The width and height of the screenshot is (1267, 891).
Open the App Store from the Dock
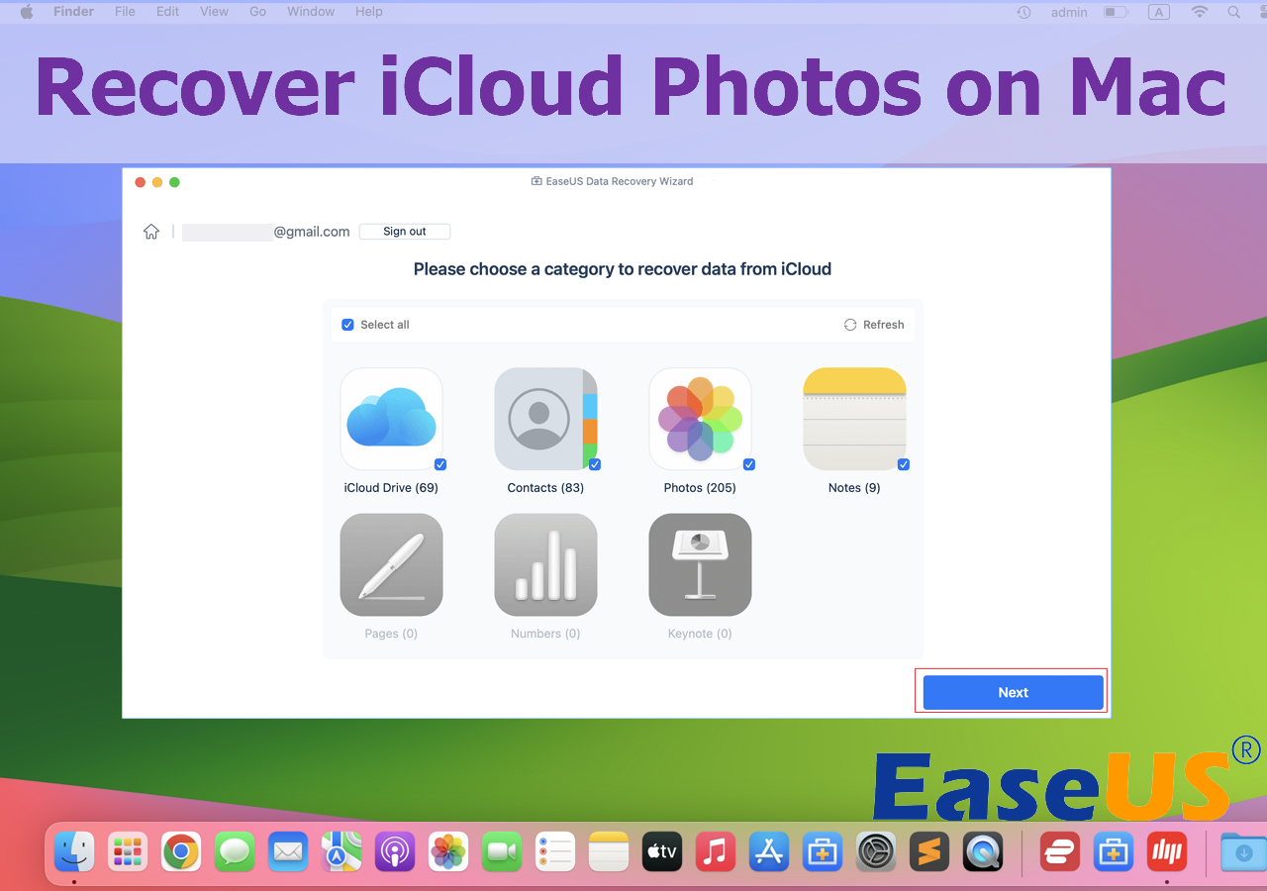click(769, 850)
